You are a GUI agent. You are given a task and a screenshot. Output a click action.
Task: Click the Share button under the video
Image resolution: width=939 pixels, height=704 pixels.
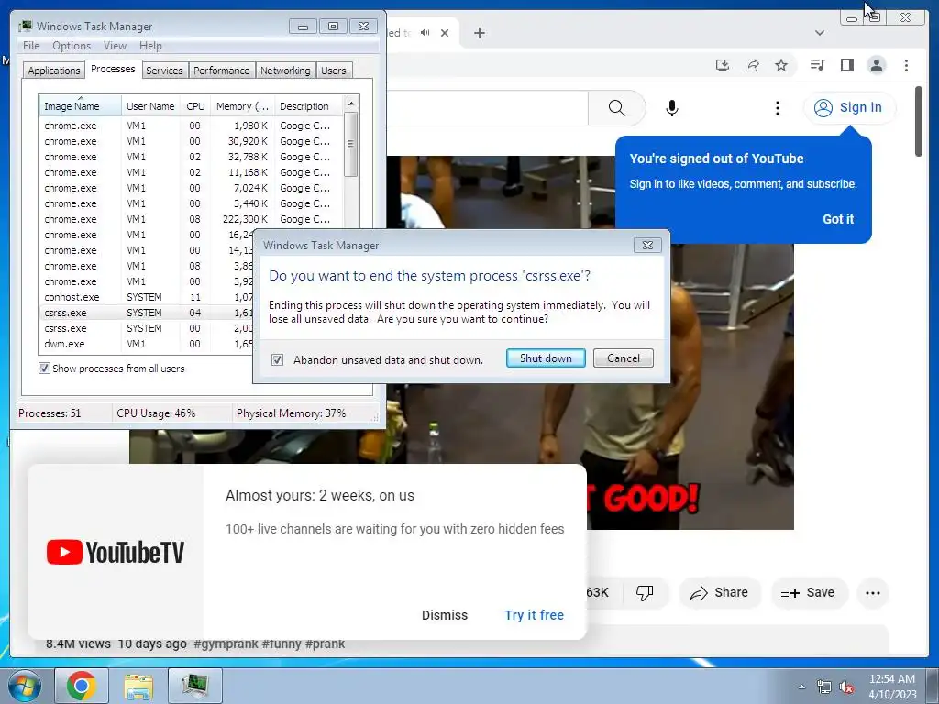tap(719, 593)
